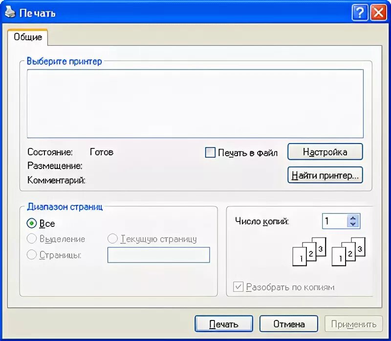
Task: Click the right collated pages icon
Action: 348,251
